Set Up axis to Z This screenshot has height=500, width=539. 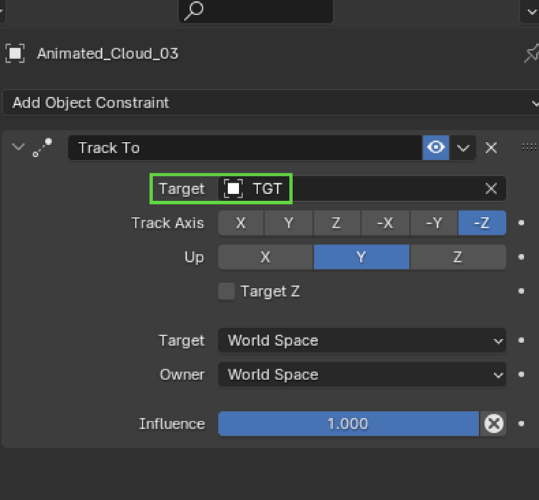pos(458,257)
